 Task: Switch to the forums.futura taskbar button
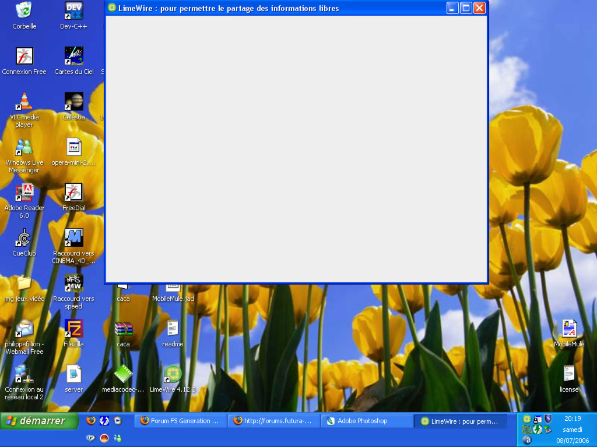[x=273, y=421]
